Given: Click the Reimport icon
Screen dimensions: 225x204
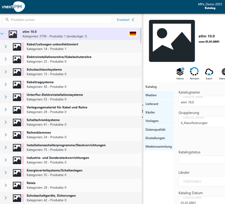Looking at the screenshot, I should (x=194, y=71).
